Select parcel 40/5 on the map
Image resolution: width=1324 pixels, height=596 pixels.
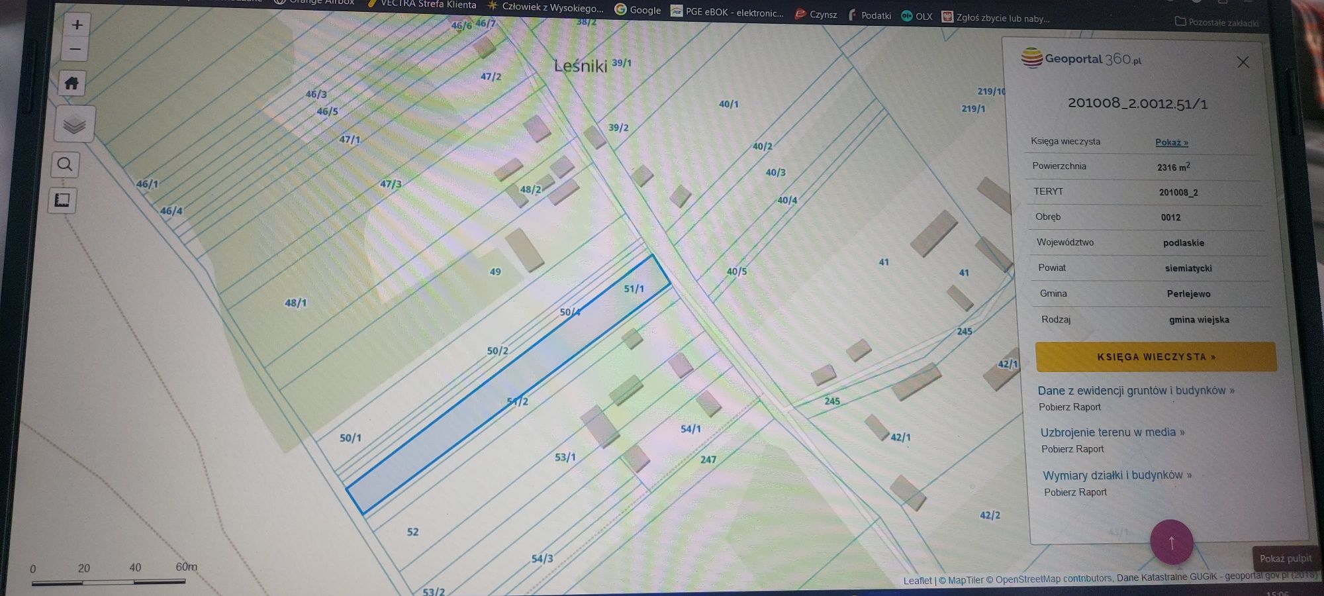point(736,272)
